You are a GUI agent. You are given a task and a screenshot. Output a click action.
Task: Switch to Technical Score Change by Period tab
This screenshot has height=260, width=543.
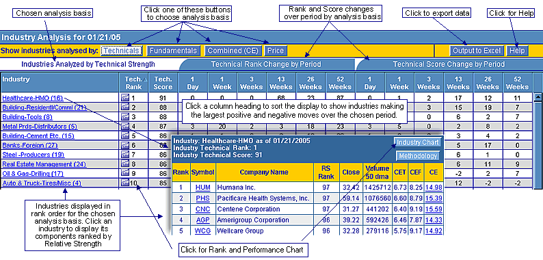pyautogui.click(x=449, y=64)
